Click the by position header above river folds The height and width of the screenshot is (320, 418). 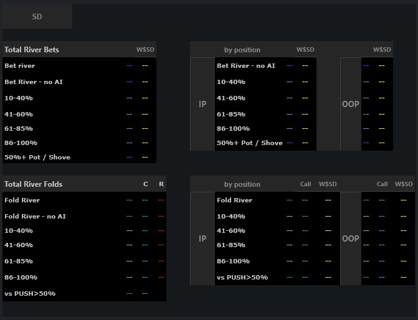[x=242, y=184]
